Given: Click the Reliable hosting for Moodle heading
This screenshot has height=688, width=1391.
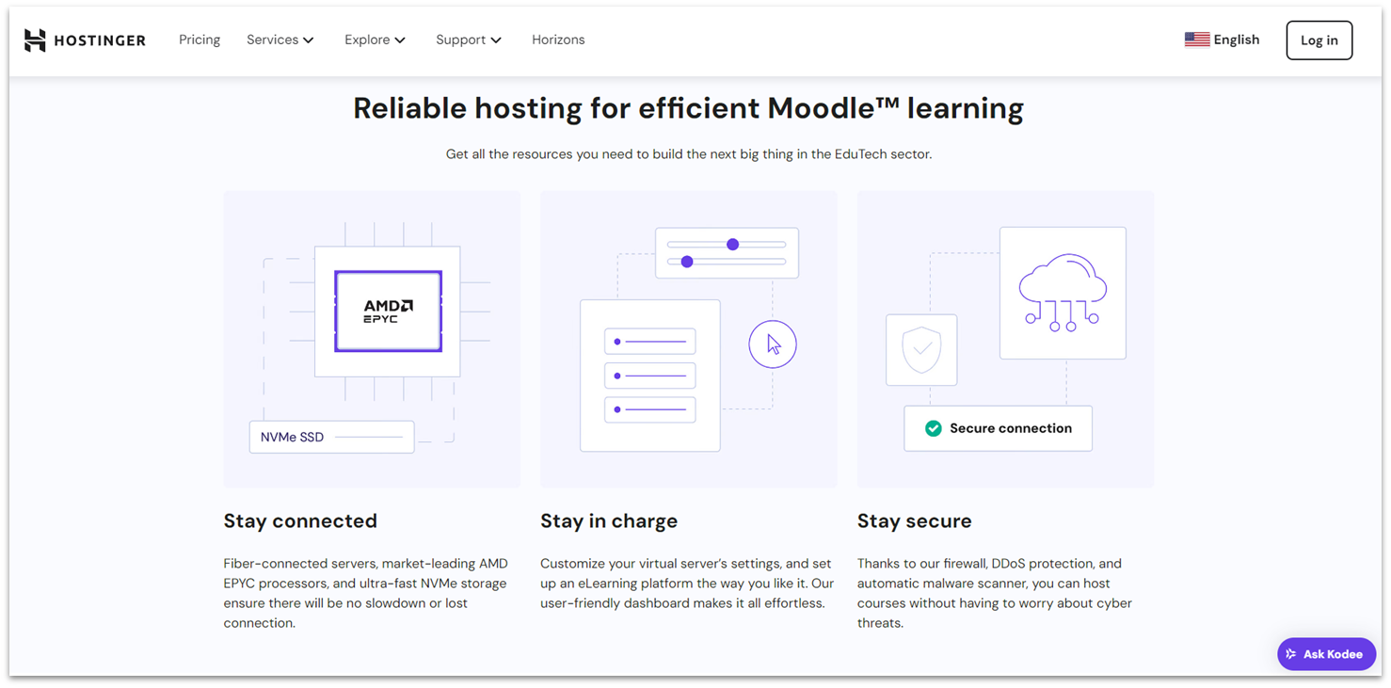Looking at the screenshot, I should [x=688, y=108].
